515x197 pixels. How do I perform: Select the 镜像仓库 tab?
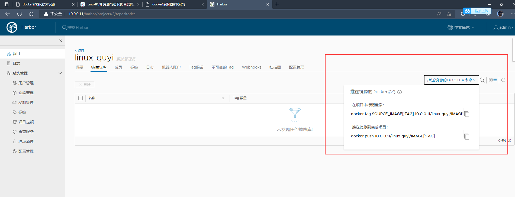[x=99, y=67]
